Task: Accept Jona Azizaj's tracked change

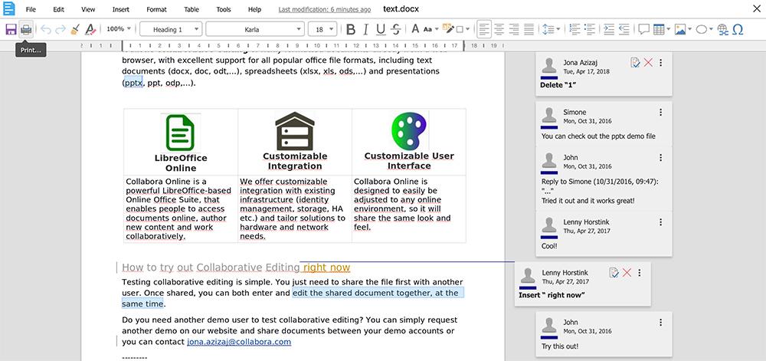Action: coord(635,63)
